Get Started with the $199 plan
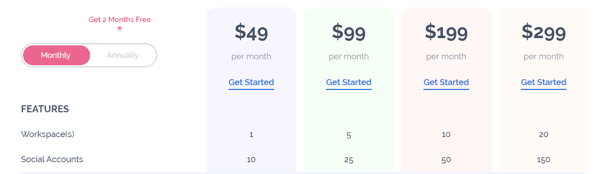The width and height of the screenshot is (597, 174). tap(446, 82)
